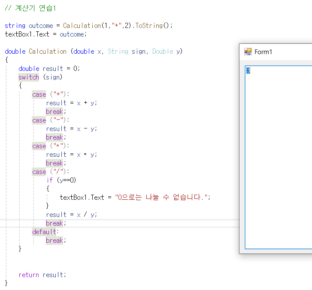
Task: Click 'result = x - y;' statement
Action: pyautogui.click(x=71, y=129)
